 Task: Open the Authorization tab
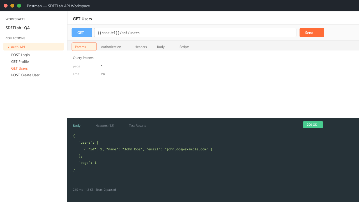tap(111, 47)
